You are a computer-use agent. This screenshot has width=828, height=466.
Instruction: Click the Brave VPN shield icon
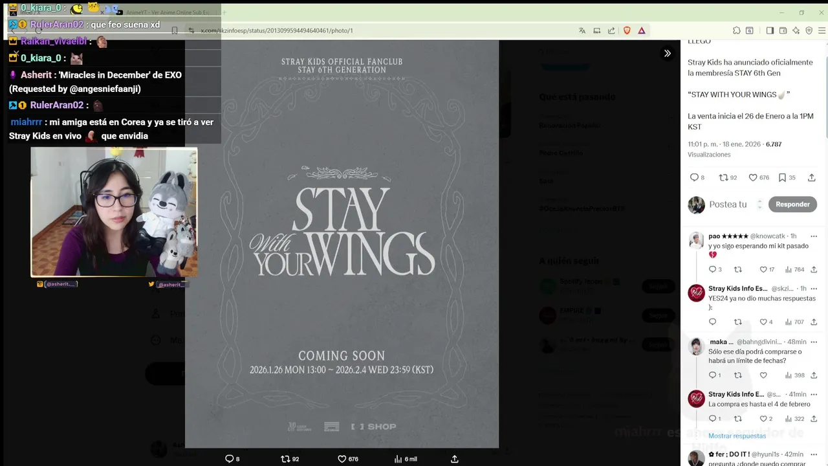809,30
